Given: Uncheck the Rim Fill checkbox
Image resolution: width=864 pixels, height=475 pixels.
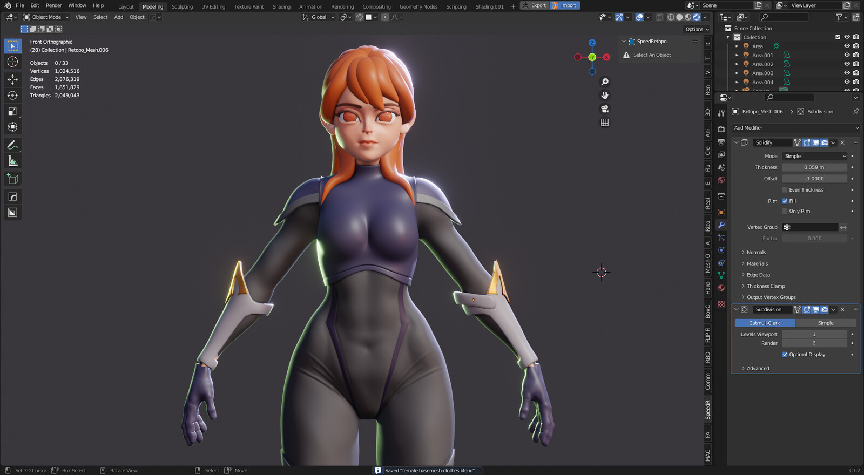Looking at the screenshot, I should point(785,201).
